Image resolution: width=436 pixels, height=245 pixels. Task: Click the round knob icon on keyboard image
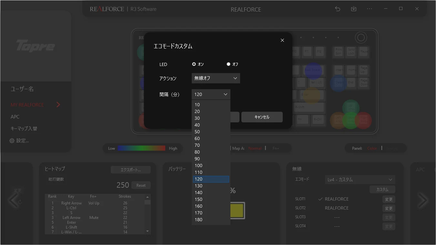(361, 38)
